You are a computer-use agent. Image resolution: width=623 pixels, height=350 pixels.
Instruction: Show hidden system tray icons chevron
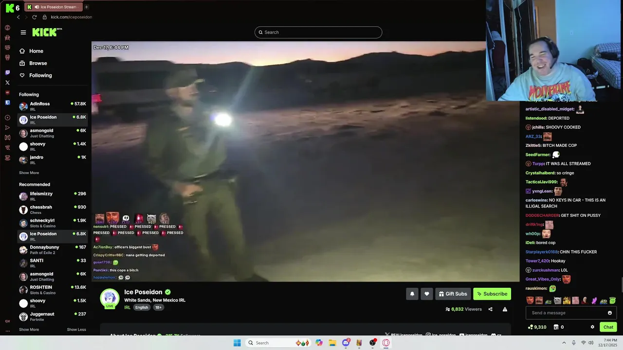click(x=564, y=343)
